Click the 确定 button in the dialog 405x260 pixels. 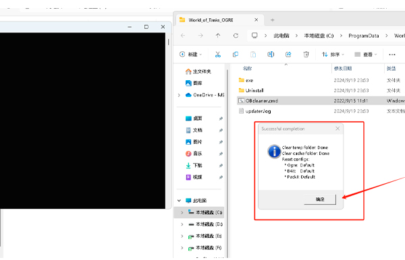320,199
